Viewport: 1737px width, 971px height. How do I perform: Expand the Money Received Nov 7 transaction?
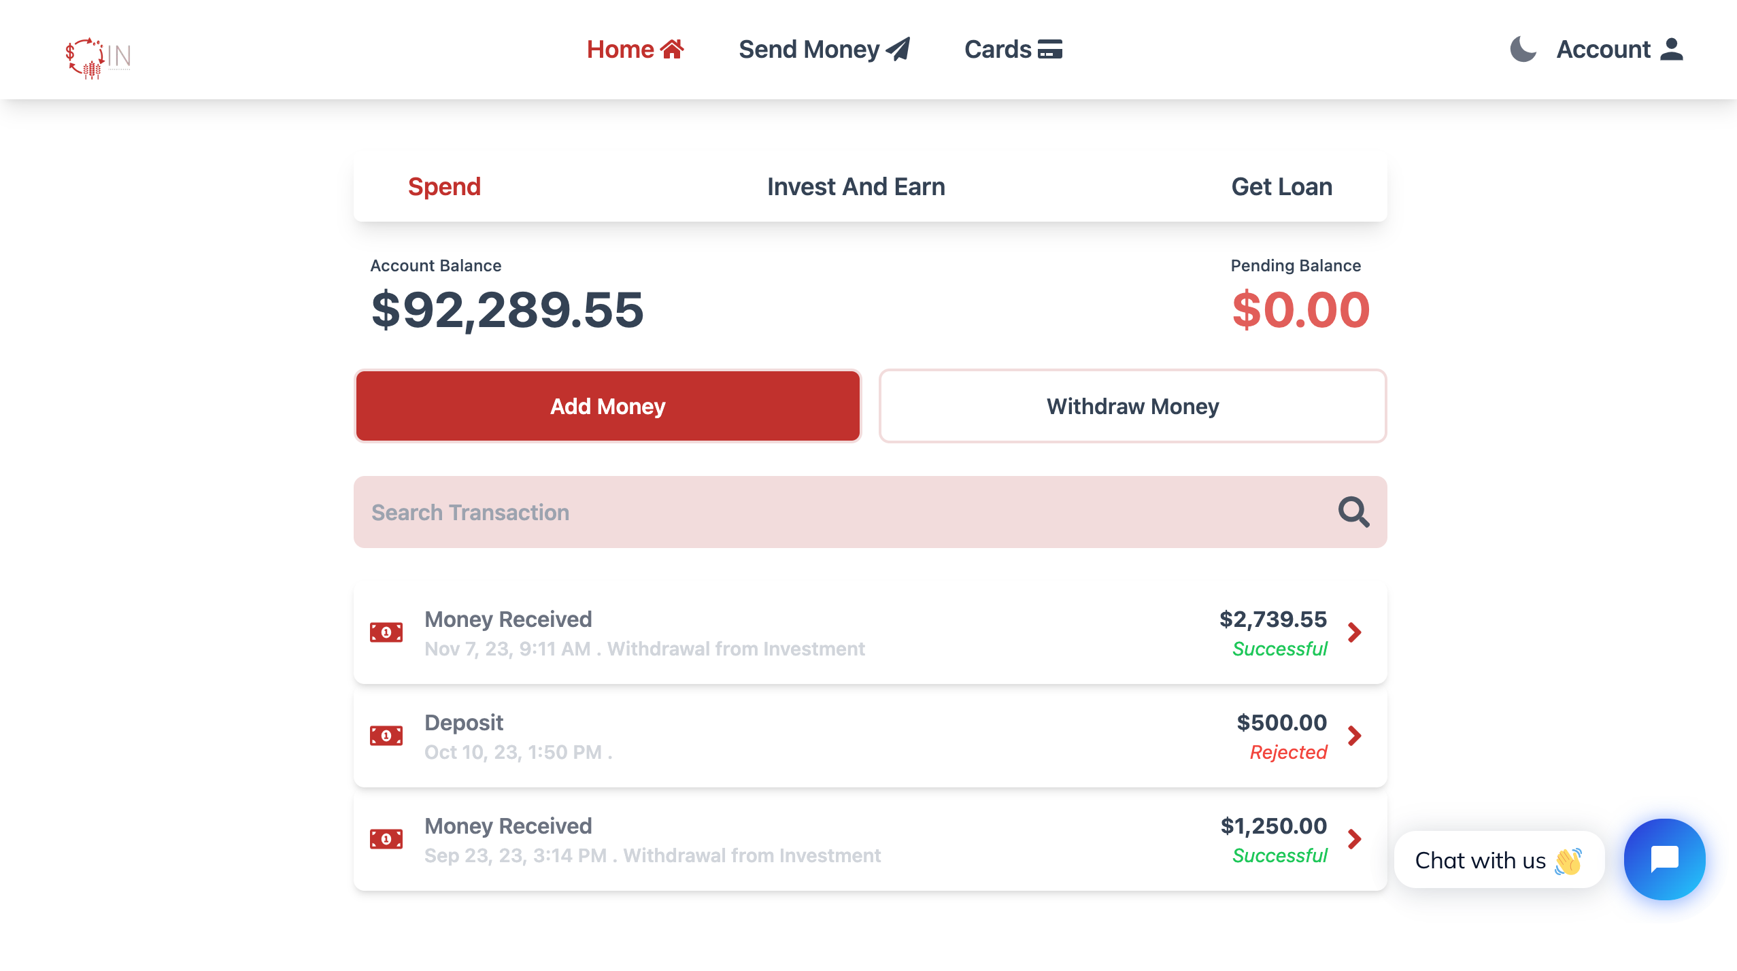1355,632
